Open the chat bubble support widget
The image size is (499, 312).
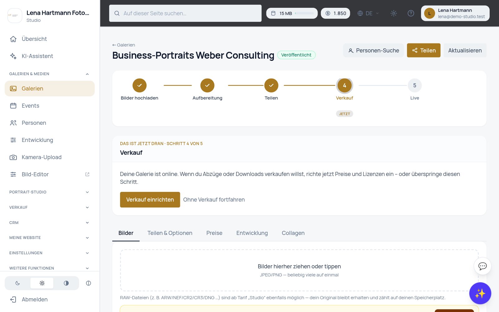(482, 266)
